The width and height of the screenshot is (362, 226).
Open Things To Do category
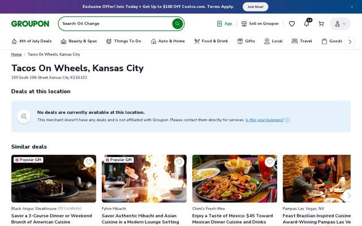click(123, 41)
